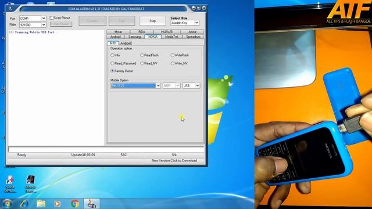Open the NOR memory type dropdown
The image size is (372, 209).
pyautogui.click(x=171, y=85)
